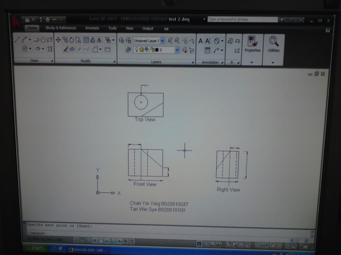Select the Hatch tool in Draw panel
The height and width of the screenshot is (255, 341).
50,49
